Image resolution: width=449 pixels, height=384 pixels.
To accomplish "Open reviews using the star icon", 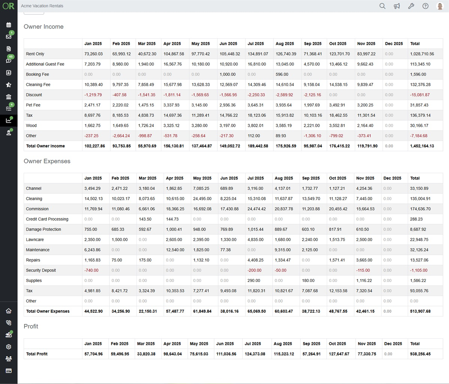I will [x=9, y=85].
